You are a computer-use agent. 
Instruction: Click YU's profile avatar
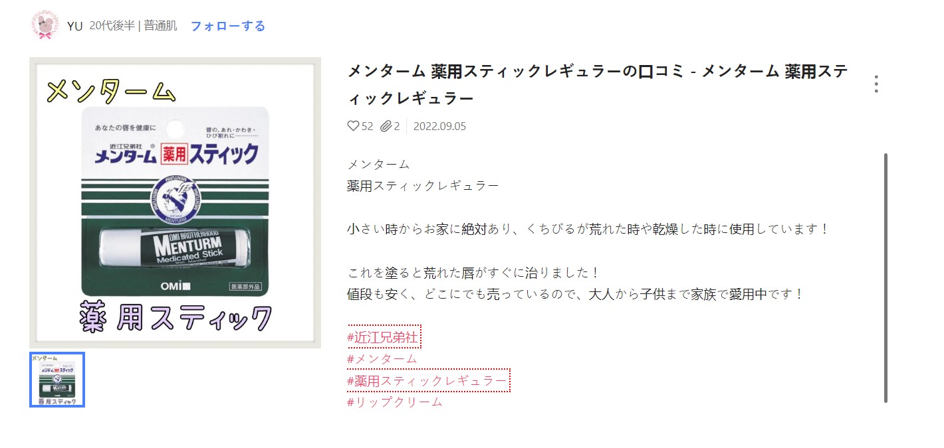click(x=45, y=26)
